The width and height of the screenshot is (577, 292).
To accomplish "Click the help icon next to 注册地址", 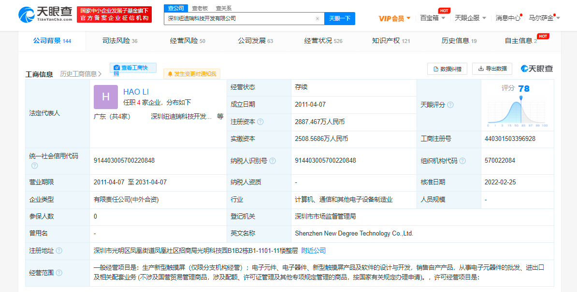I will pos(59,250).
